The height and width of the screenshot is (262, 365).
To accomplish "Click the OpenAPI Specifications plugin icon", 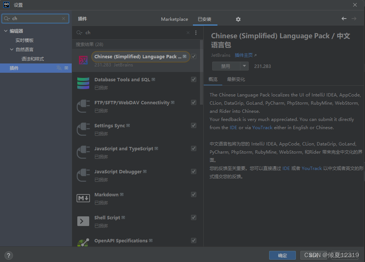I will coord(83,242).
